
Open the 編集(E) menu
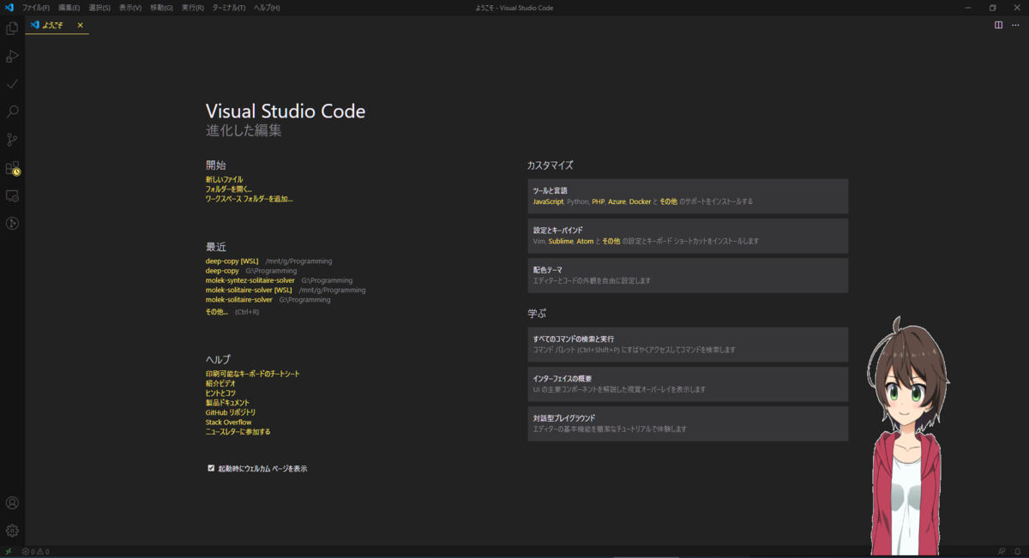coord(69,8)
